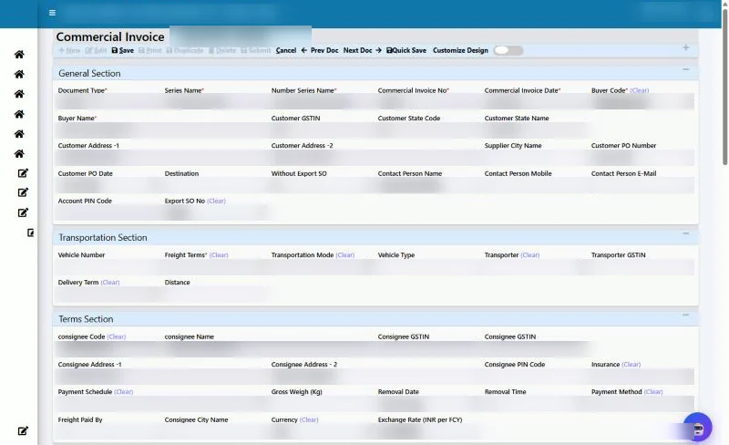Image resolution: width=729 pixels, height=445 pixels.
Task: Click the Customer PO Number field
Action: pos(642,157)
